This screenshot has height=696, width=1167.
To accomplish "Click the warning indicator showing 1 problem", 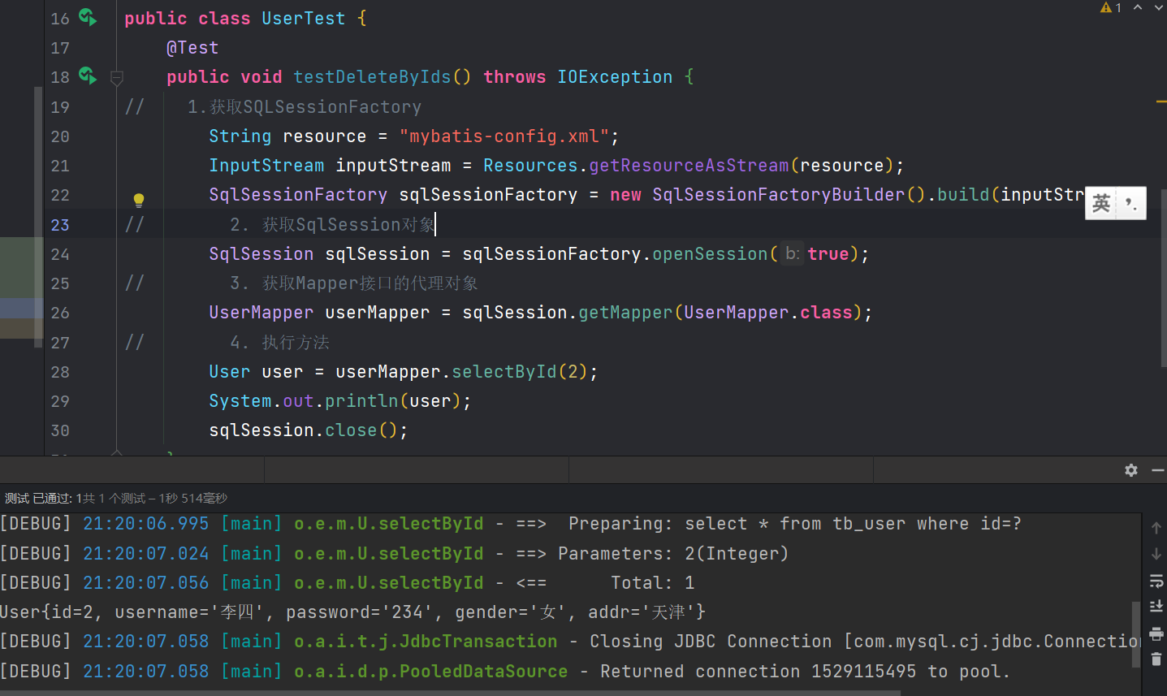I will coord(1111,7).
